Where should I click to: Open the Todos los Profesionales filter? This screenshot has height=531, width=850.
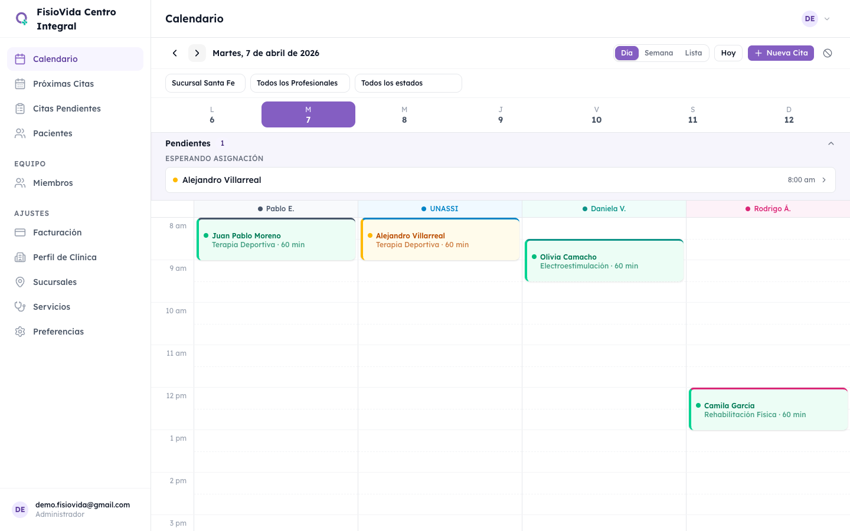[x=300, y=83]
